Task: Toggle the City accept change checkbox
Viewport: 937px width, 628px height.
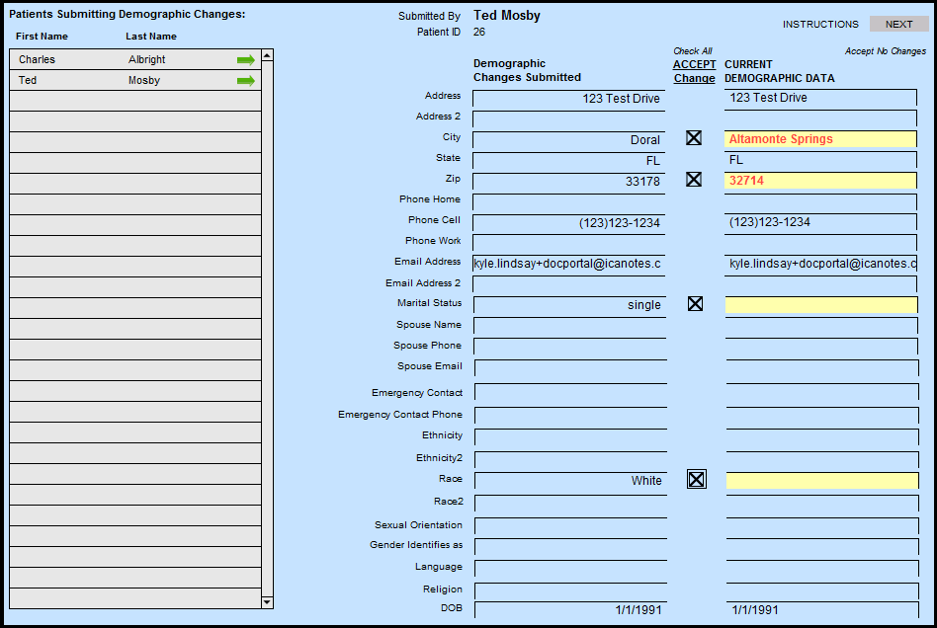Action: point(694,138)
